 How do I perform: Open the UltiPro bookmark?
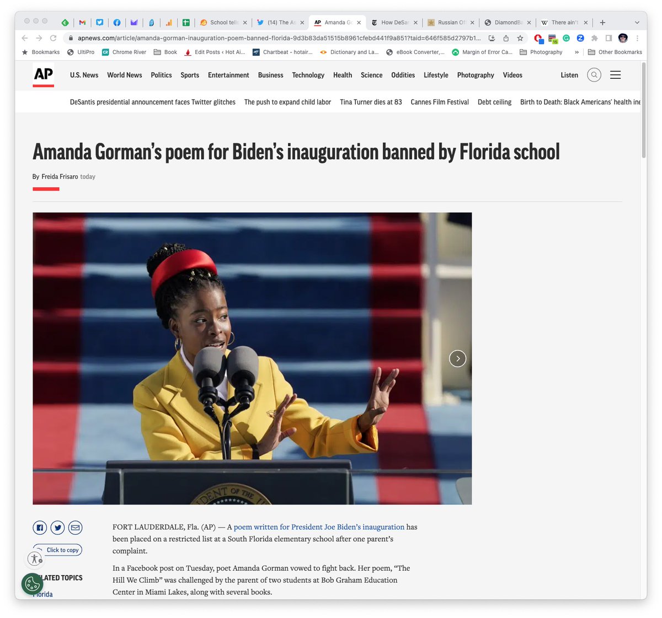(x=81, y=52)
